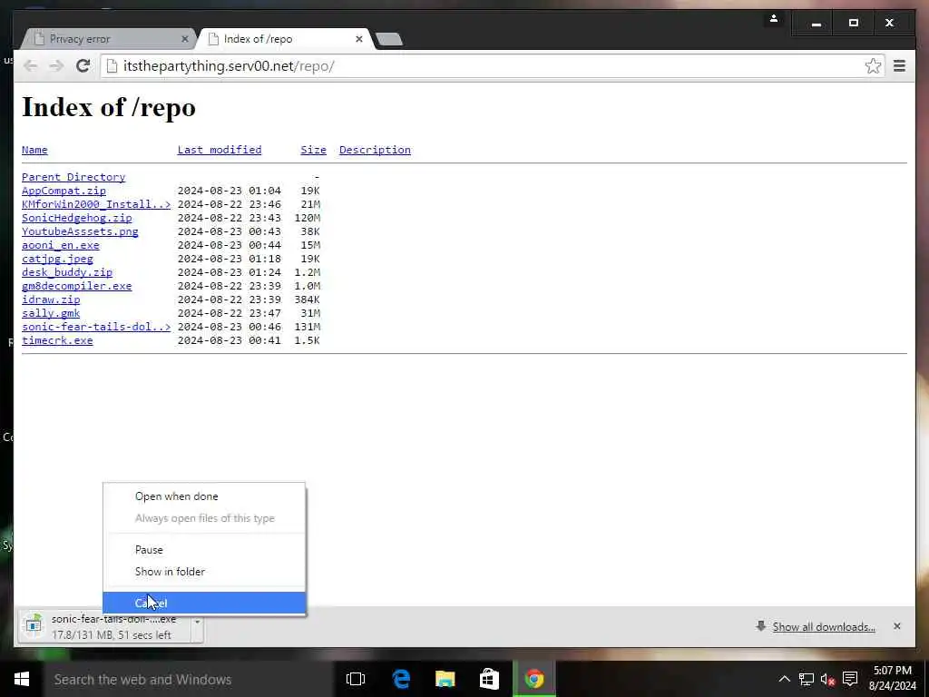Download aooni_en.exe
This screenshot has width=929, height=697.
(x=61, y=245)
